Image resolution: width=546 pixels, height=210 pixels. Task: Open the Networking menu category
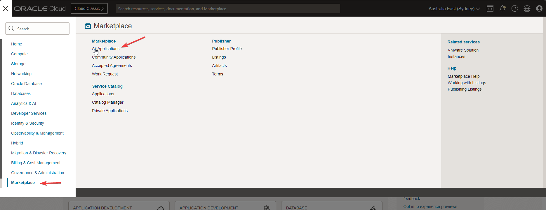(x=21, y=74)
